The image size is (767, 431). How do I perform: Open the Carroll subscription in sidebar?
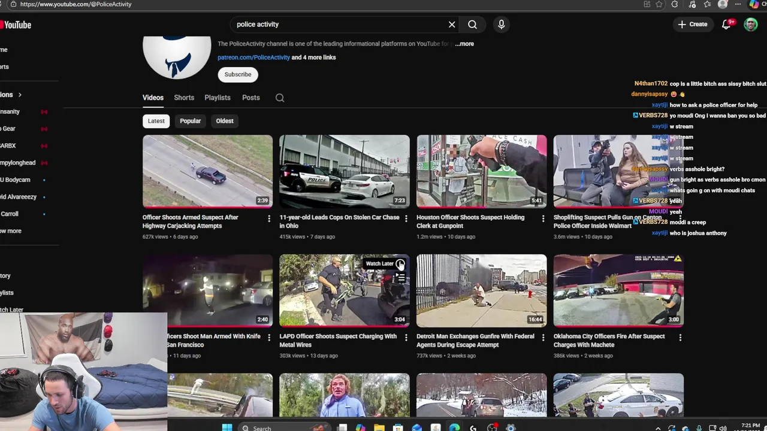coord(10,214)
